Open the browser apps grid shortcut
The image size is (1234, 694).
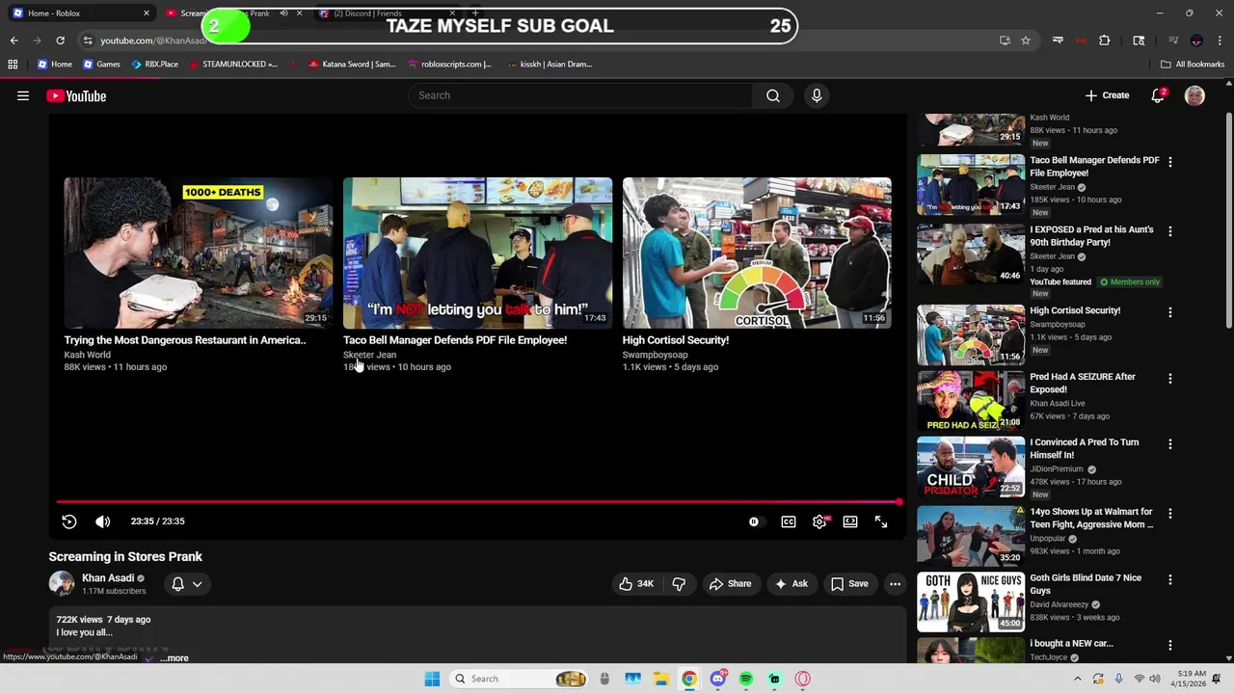point(13,65)
